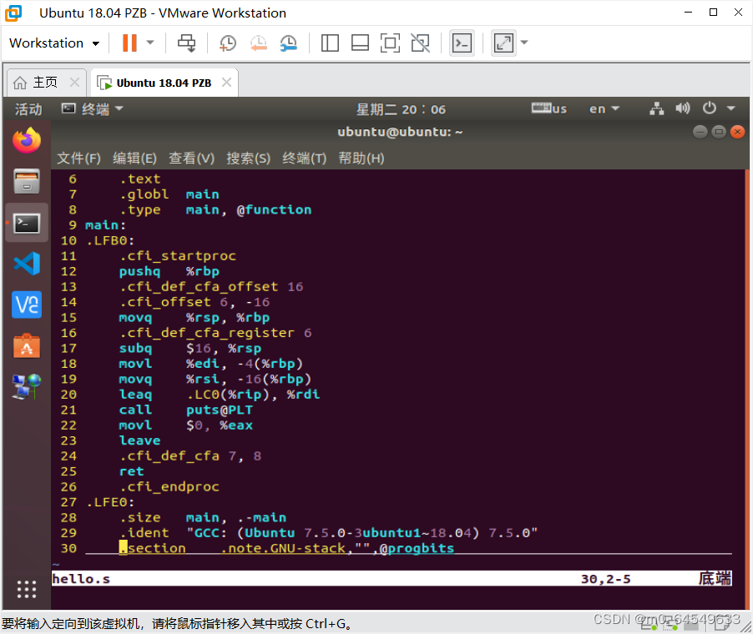Click the 帮助(H) entry in the menu bar
Viewport: 753px width, 634px height.
(x=361, y=158)
